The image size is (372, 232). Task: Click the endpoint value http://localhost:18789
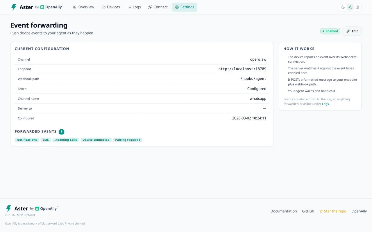coord(242,69)
